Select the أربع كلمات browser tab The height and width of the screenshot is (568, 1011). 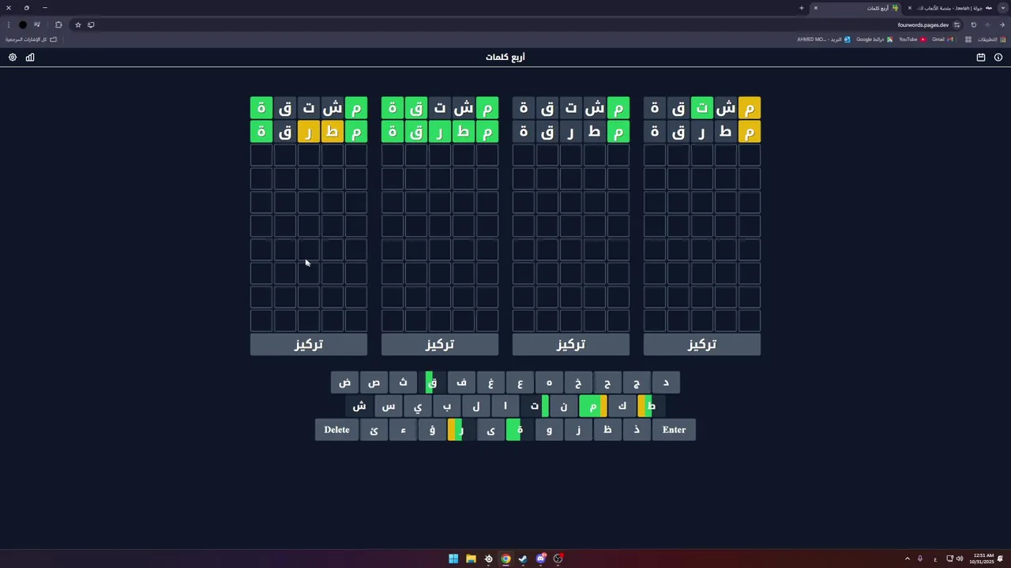857,8
